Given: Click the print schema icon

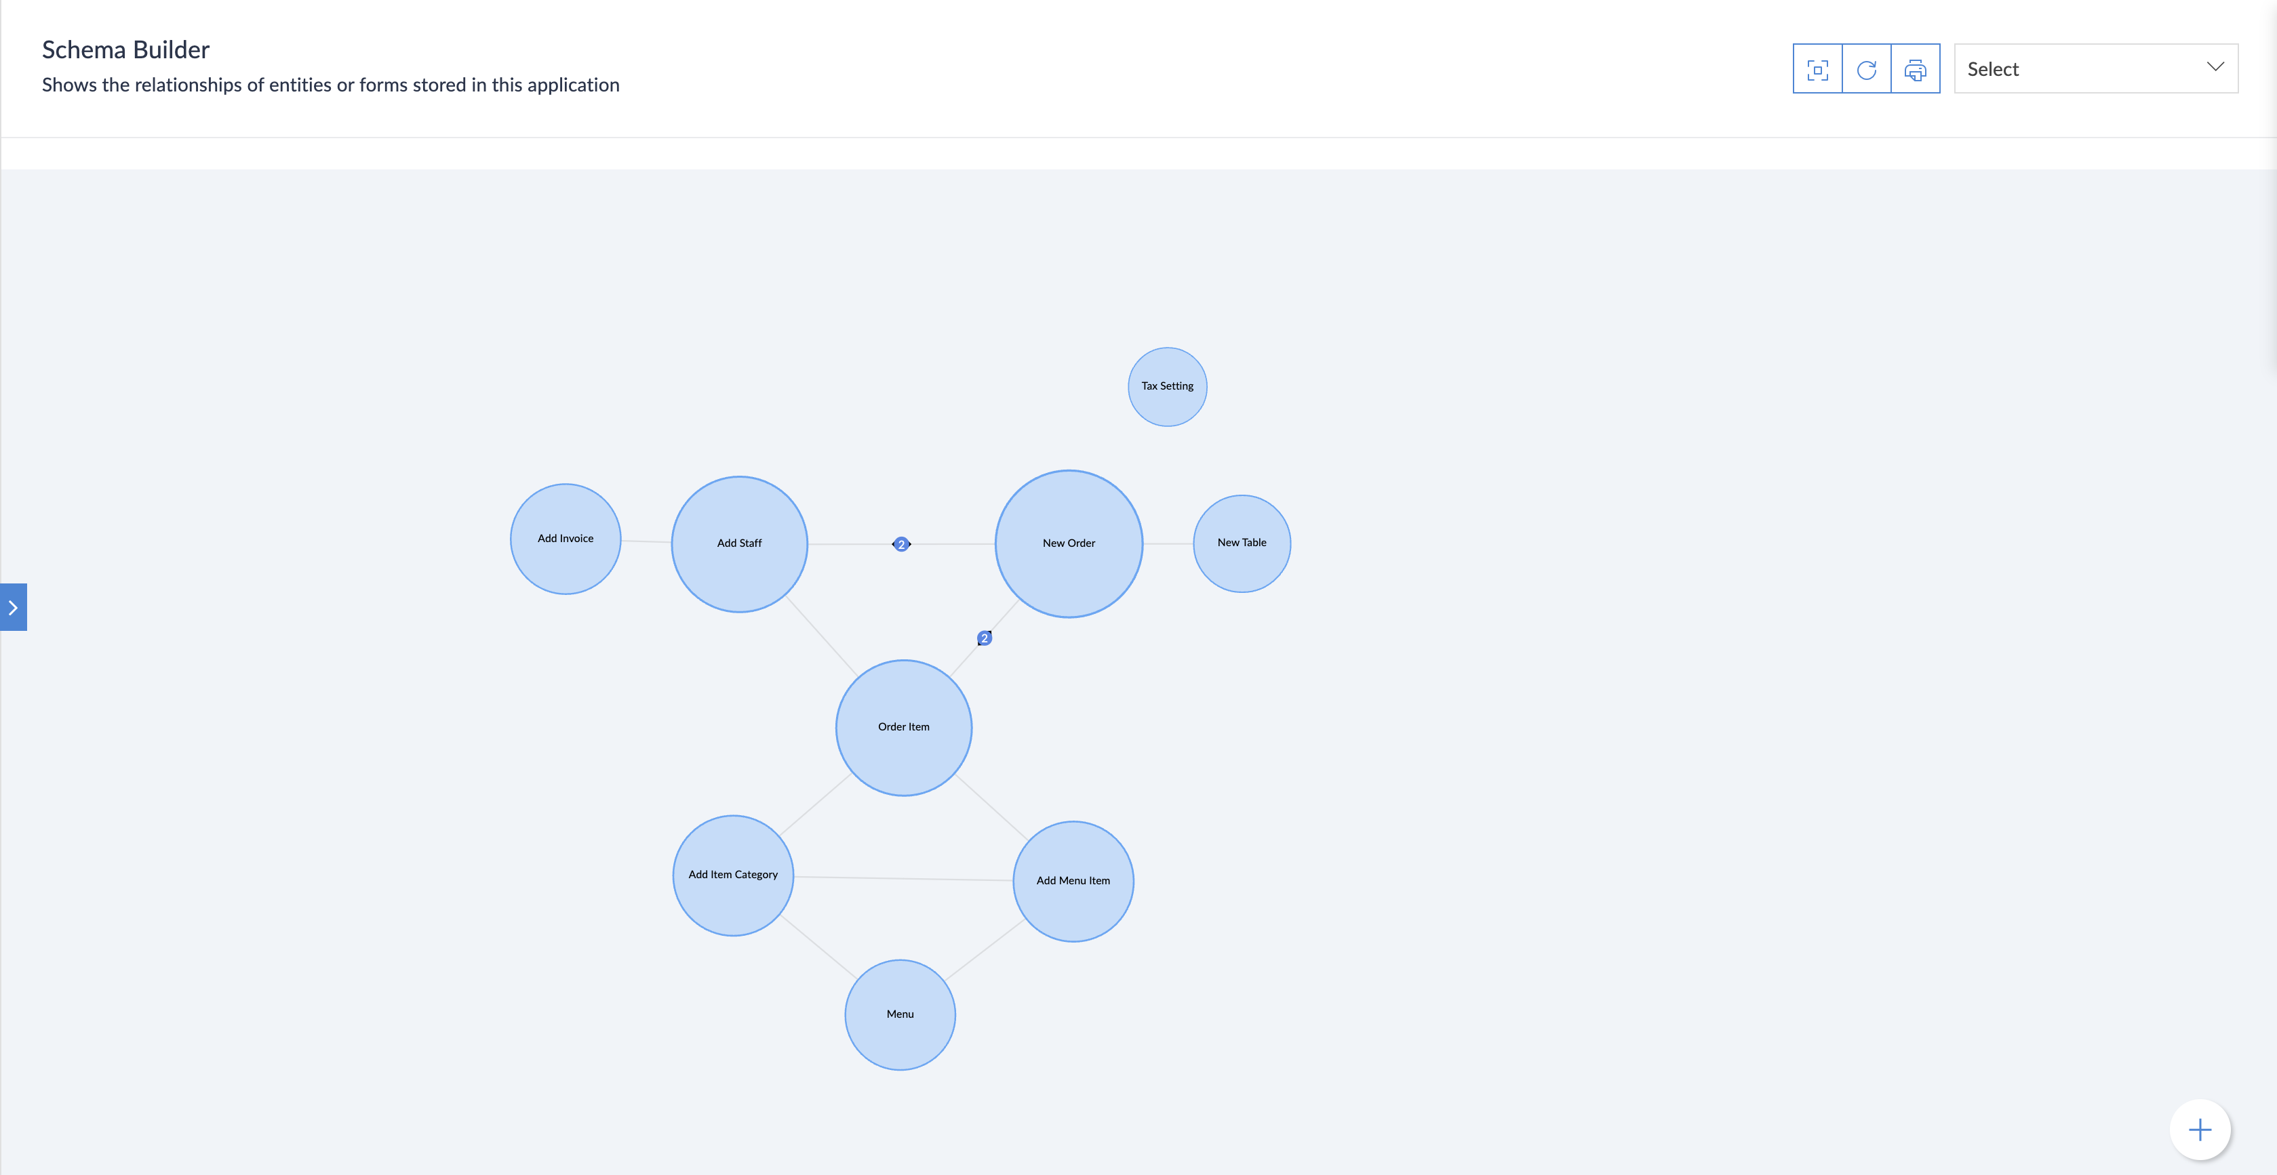Looking at the screenshot, I should 1915,69.
